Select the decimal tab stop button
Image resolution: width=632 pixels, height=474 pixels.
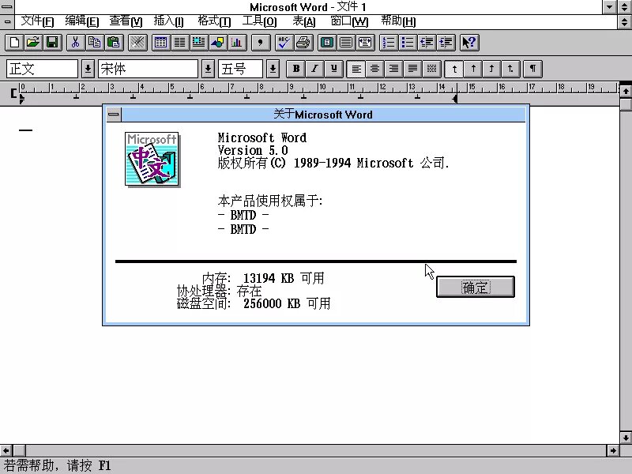tap(510, 69)
